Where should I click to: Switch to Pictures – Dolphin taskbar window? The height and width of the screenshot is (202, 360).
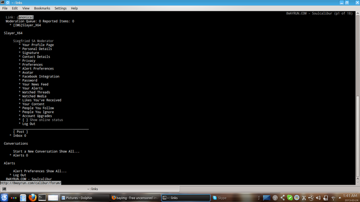pyautogui.click(x=84, y=198)
